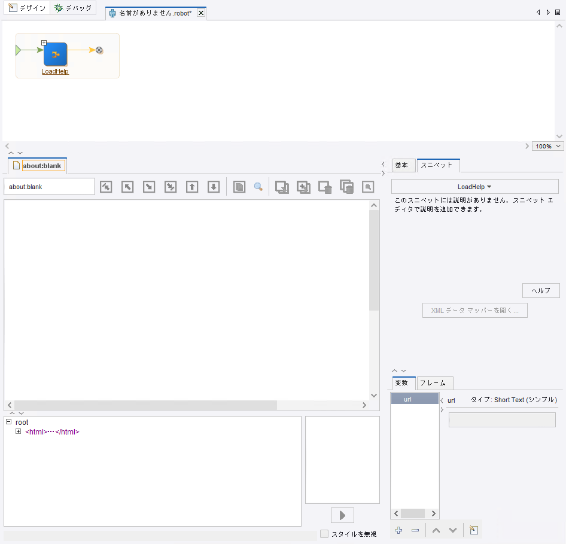This screenshot has height=544, width=566.
Task: Switch to the 基本 tab
Action: pos(401,165)
